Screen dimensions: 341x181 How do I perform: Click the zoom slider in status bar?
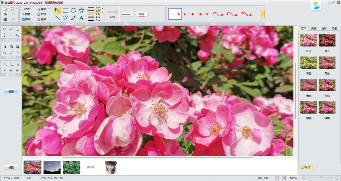(321, 178)
